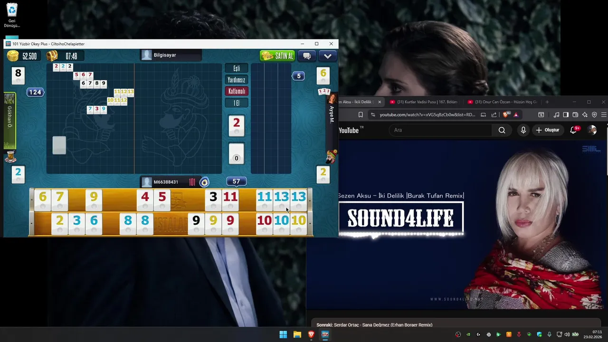Click the Brave Shields lion icon

click(505, 114)
